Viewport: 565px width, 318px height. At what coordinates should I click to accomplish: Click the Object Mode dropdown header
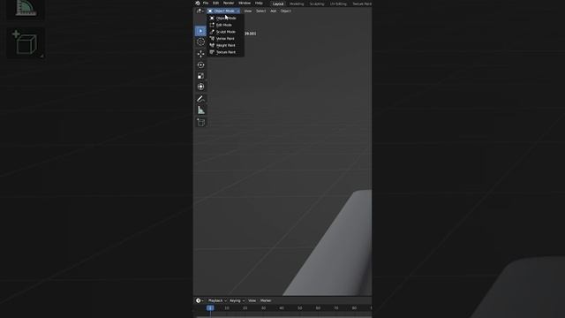tap(223, 11)
